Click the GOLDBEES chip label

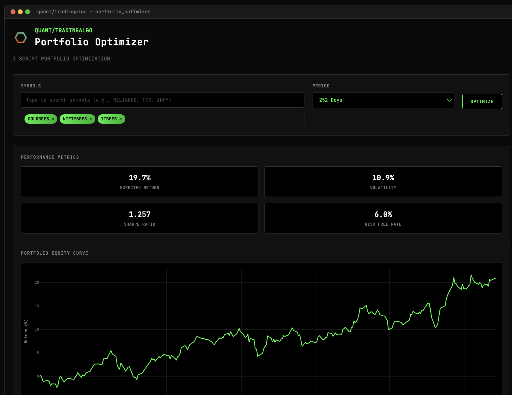pyautogui.click(x=38, y=119)
